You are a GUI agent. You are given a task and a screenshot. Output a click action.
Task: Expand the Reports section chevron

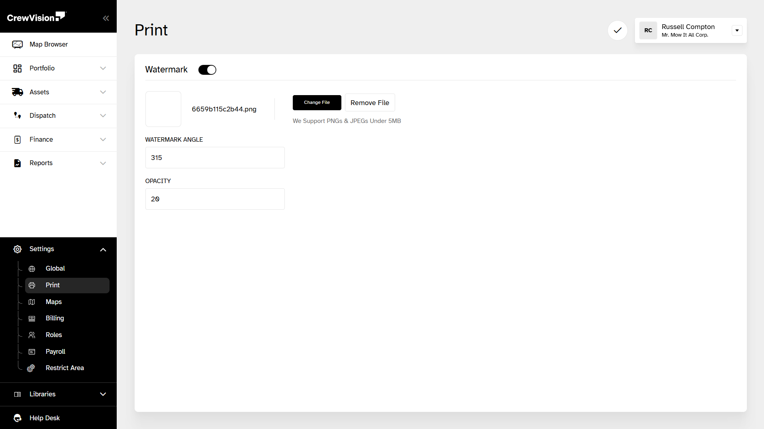tap(103, 163)
